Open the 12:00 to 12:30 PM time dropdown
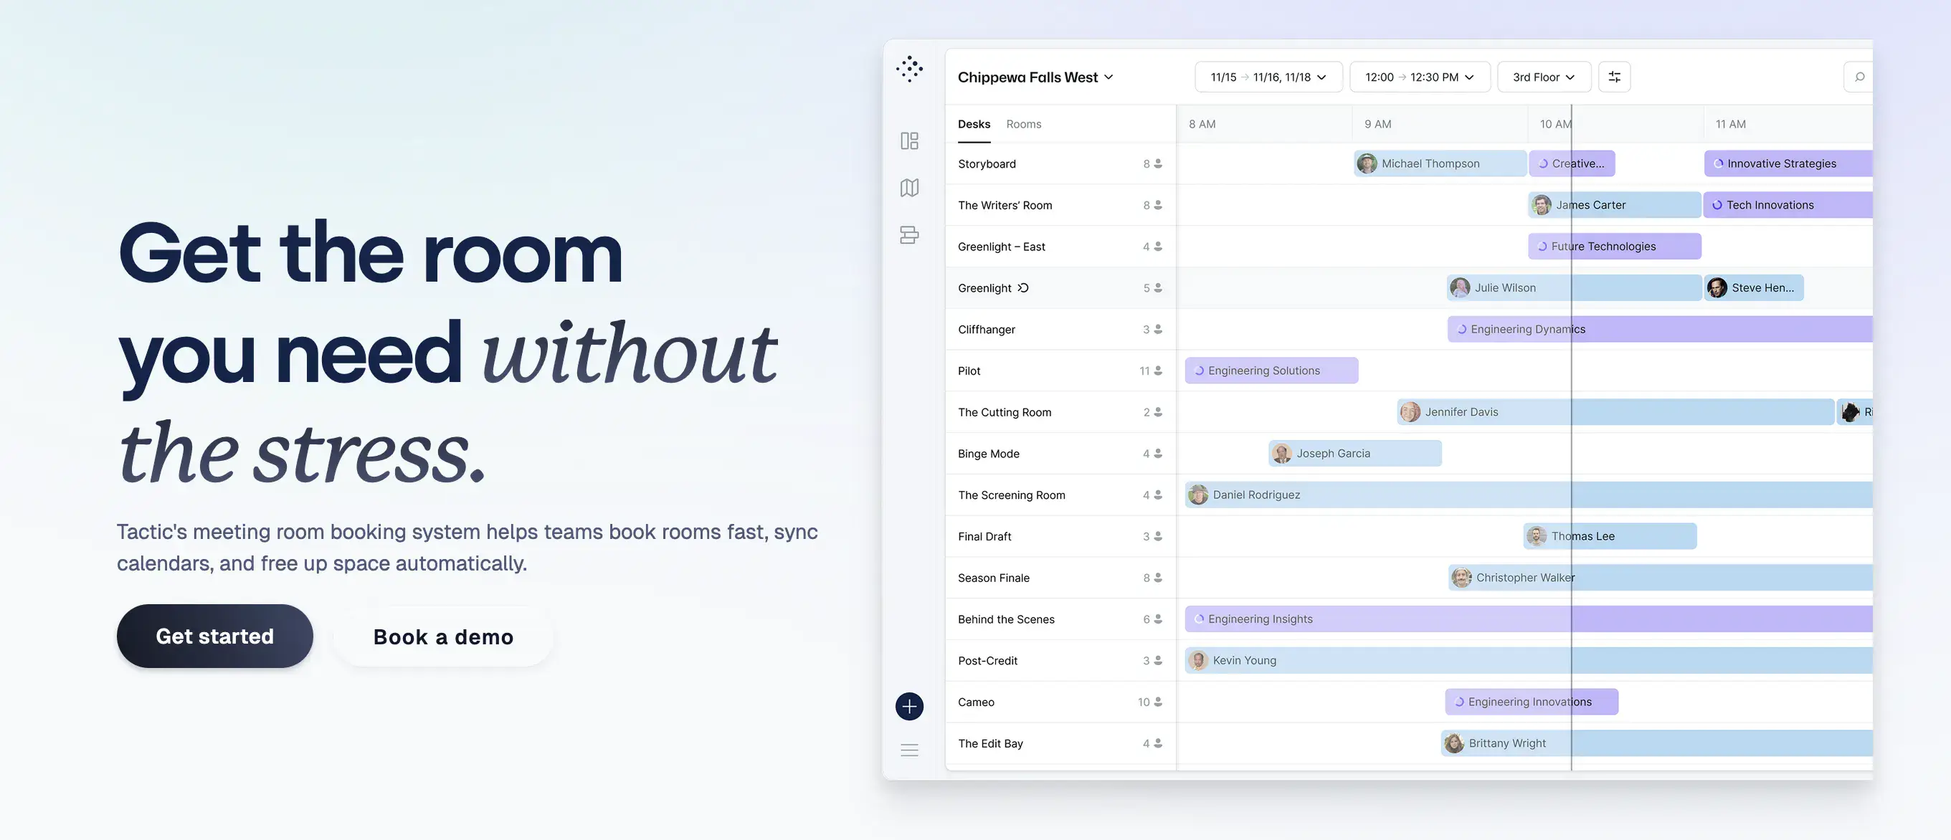The height and width of the screenshot is (840, 1951). click(1420, 77)
